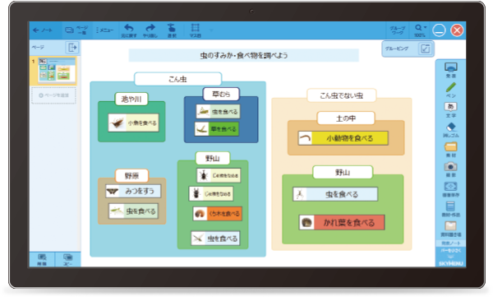Click the やり直し redo arrow
Viewport: 493px width, 297px height.
(150, 30)
